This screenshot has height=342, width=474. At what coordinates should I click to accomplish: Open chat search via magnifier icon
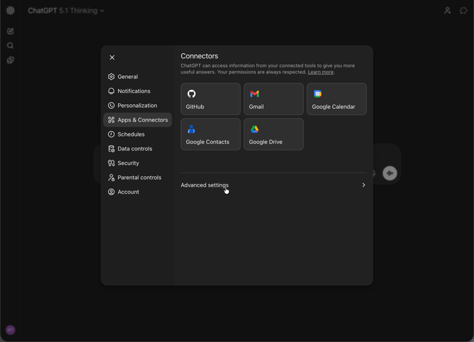[x=10, y=46]
